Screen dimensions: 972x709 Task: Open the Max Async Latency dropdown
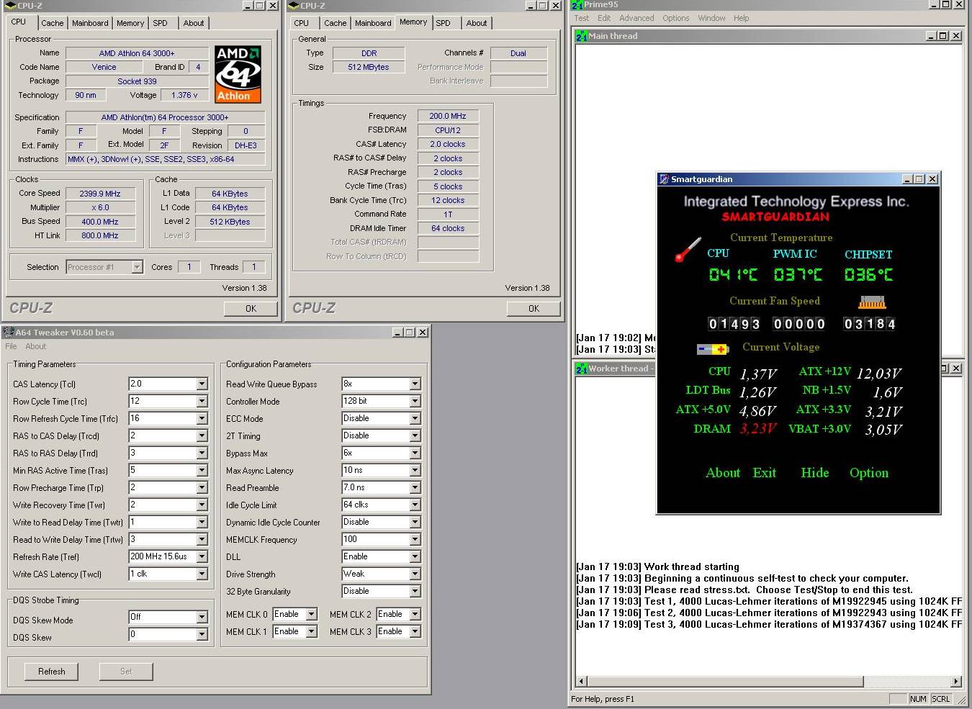[x=415, y=470]
